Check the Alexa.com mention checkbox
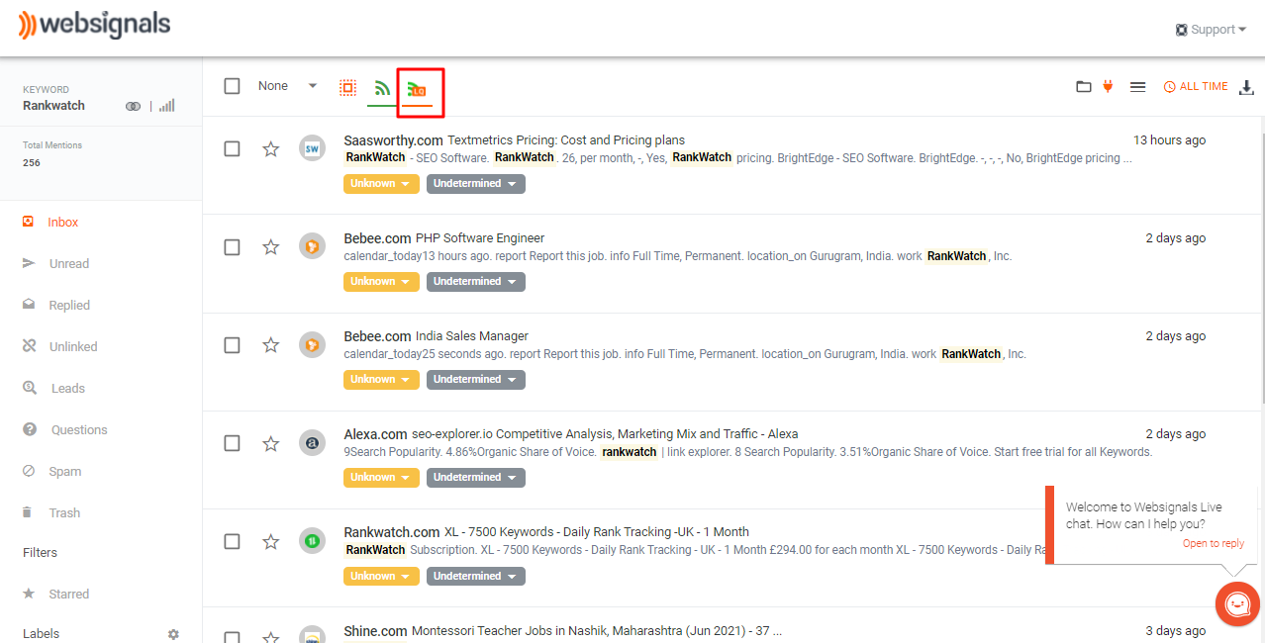Screen dimensions: 1265x643 coord(232,443)
